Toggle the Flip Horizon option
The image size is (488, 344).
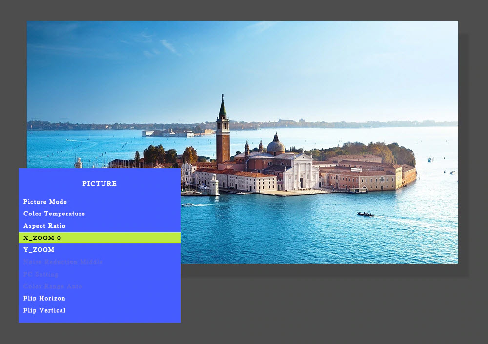coord(44,298)
